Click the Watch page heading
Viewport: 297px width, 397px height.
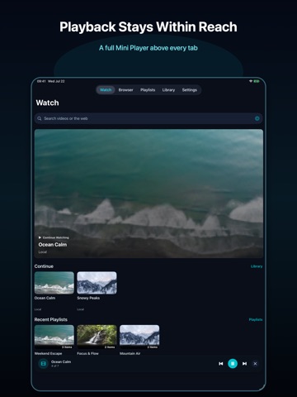click(x=47, y=103)
